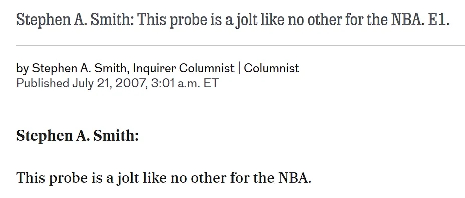Click the 'Inquirer Columnist' text in byline

[x=183, y=68]
